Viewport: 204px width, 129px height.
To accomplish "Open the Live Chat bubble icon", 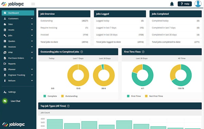I will 5,101.
